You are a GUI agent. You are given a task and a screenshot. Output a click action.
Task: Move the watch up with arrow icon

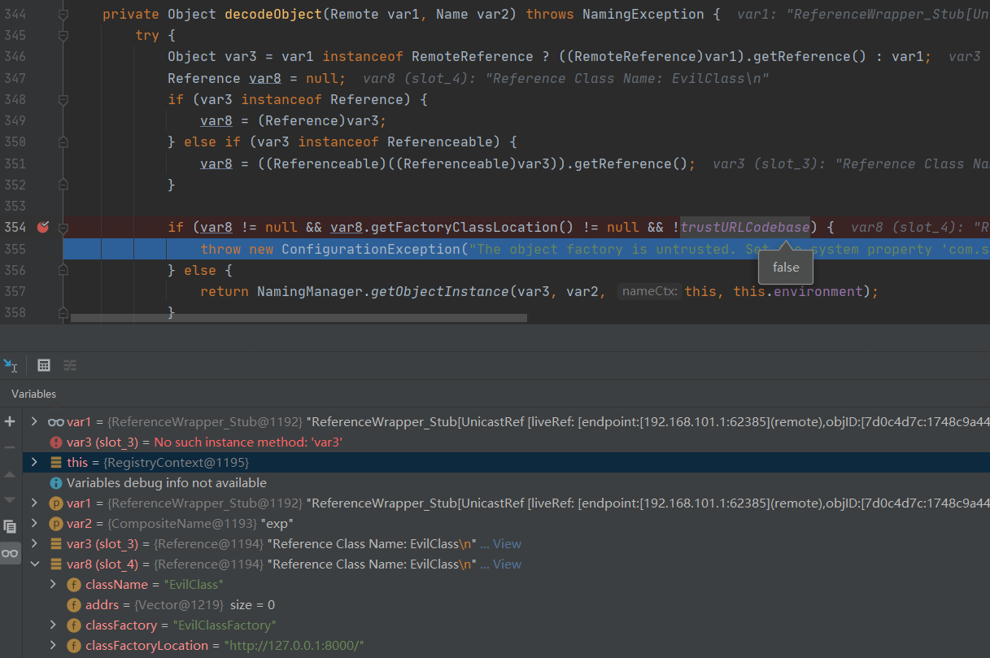pyautogui.click(x=10, y=474)
